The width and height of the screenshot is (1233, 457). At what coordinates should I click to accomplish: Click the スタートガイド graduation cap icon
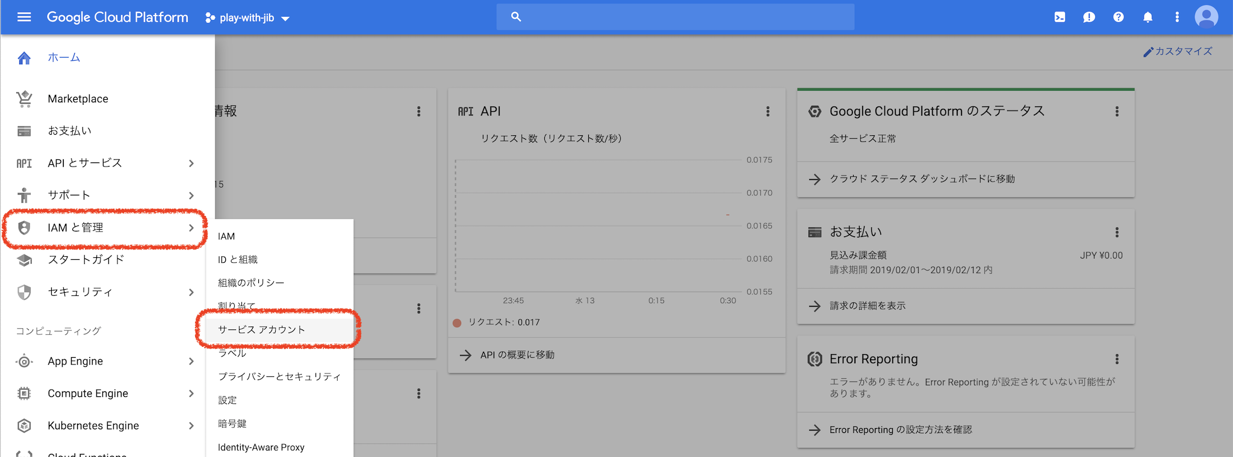tap(24, 260)
